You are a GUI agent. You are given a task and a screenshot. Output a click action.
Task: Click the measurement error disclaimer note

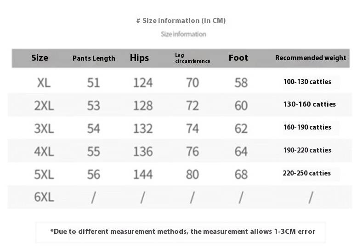click(183, 232)
